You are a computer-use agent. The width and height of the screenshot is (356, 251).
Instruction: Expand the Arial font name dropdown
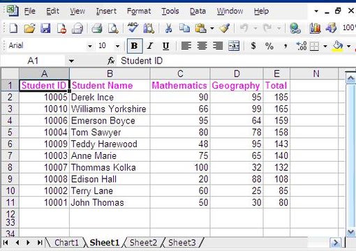[x=90, y=46]
